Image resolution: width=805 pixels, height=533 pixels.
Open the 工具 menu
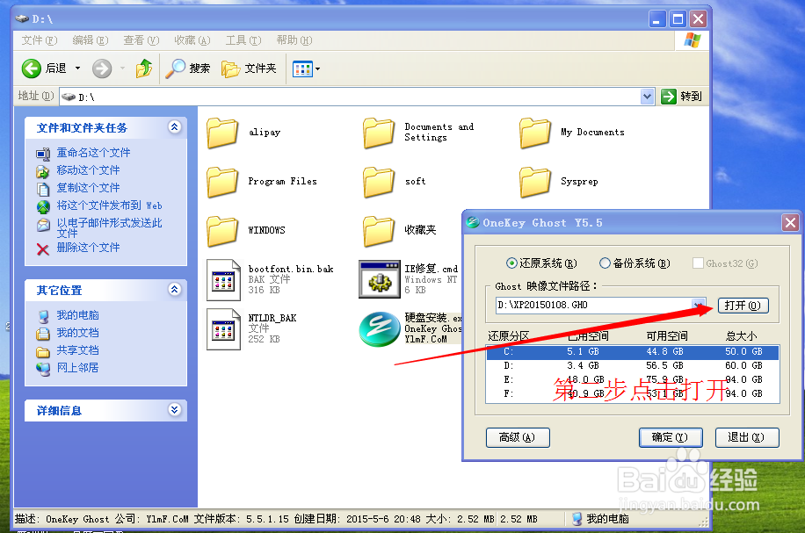[243, 40]
